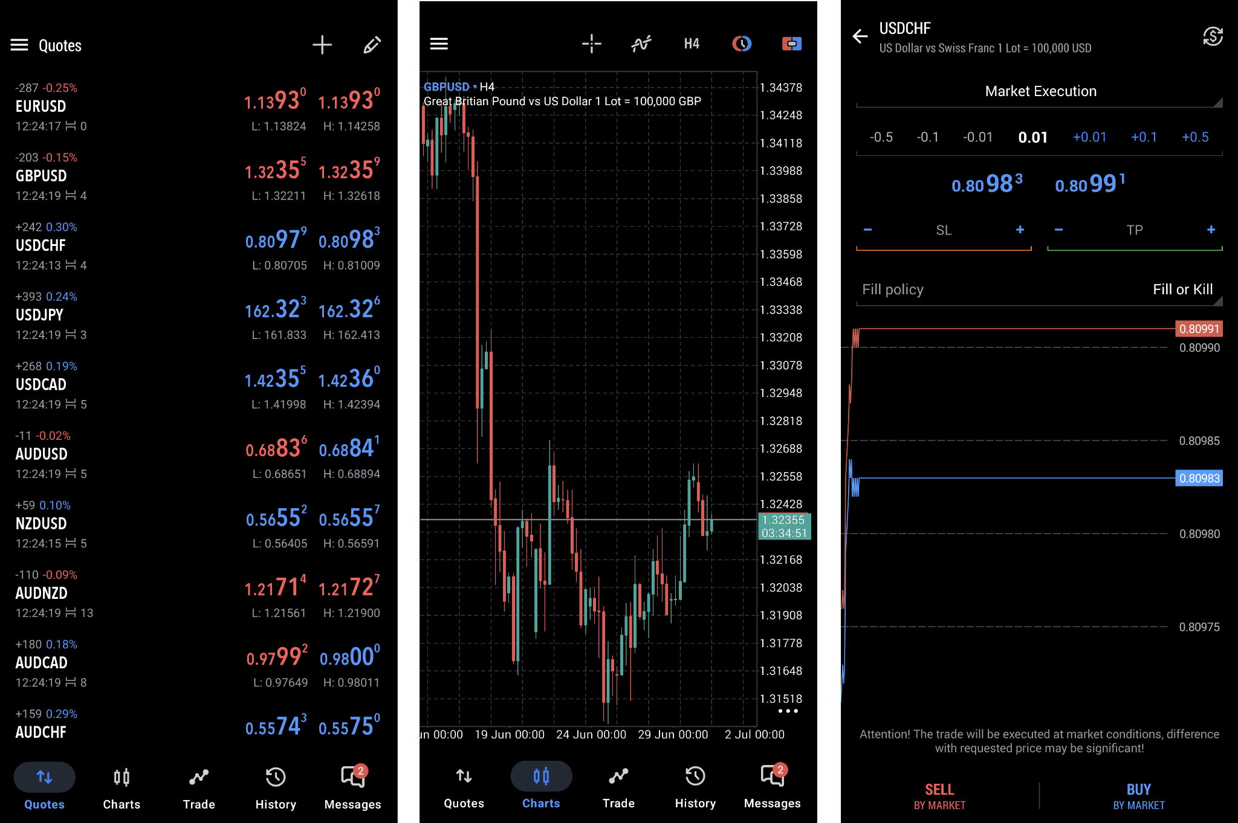Select the USDCAD quote row
Screen dimensions: 1238x823
point(198,385)
